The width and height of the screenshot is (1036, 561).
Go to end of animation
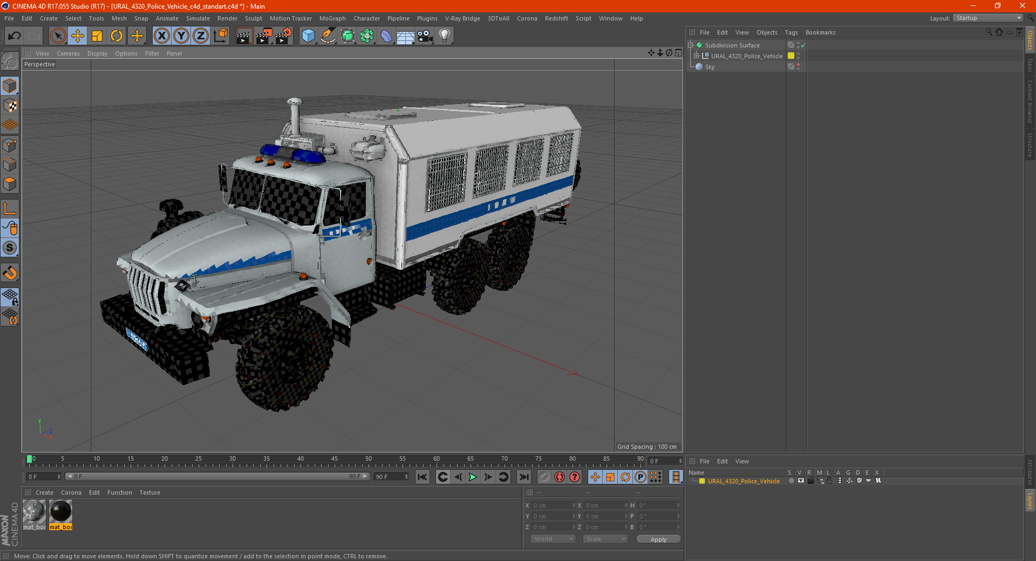523,477
